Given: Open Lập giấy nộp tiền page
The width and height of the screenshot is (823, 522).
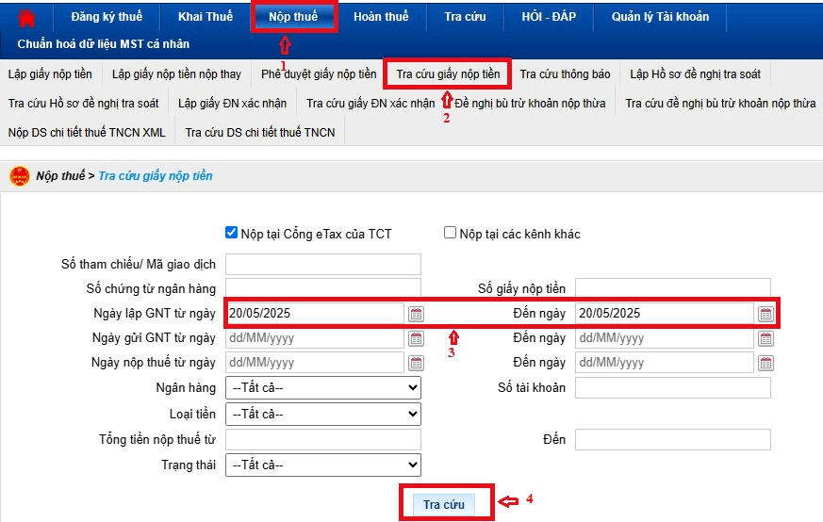Looking at the screenshot, I should (x=50, y=74).
